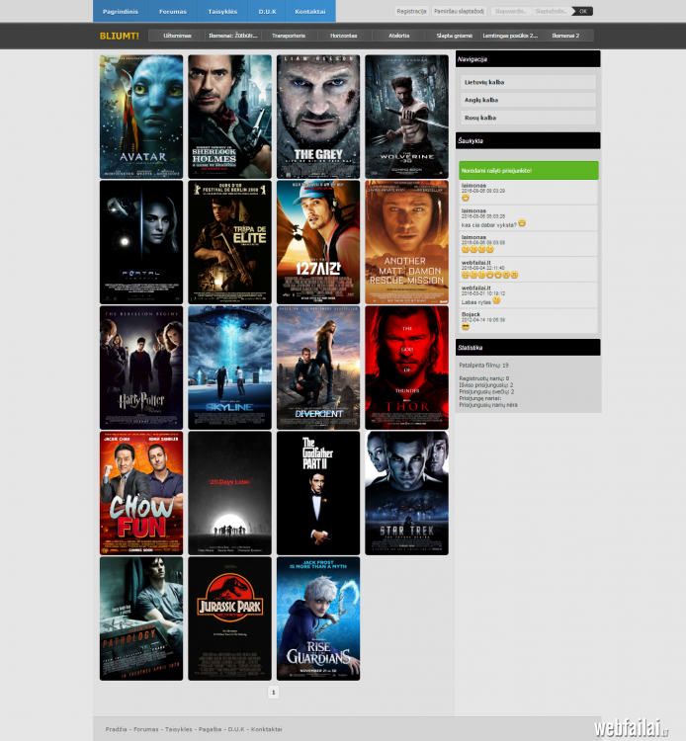Click the Pagalba footer link
Viewport: 686px width, 741px height.
click(210, 729)
